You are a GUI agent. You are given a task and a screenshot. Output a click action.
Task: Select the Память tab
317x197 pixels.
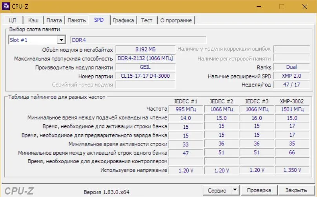tap(77, 20)
